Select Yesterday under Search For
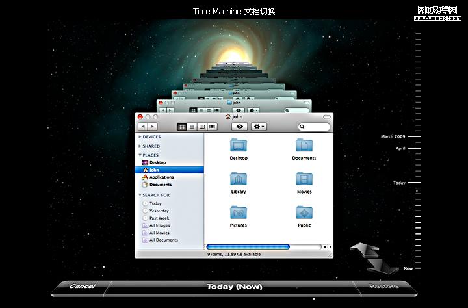Viewport: 468px width, 308px height. (159, 211)
